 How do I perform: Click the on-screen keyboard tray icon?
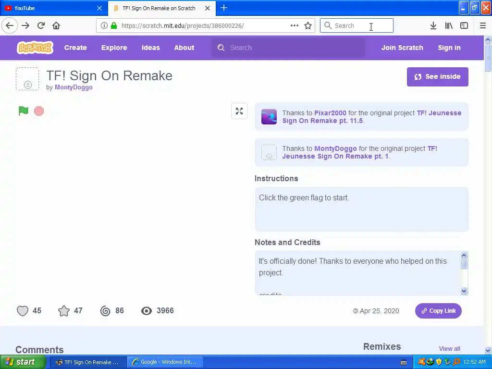pos(404,362)
